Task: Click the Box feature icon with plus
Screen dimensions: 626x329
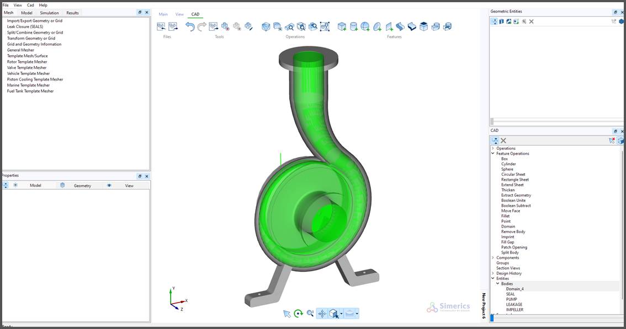Action: 342,26
